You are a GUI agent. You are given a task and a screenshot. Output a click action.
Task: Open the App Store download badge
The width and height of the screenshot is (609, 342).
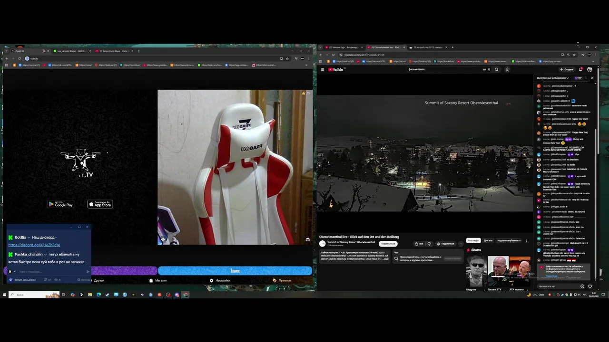(x=100, y=204)
